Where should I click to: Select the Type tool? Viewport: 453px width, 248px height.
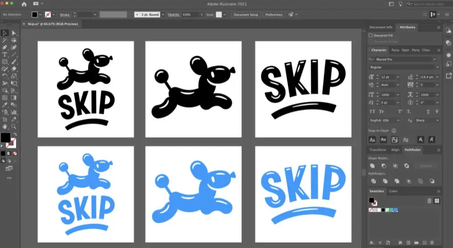pos(4,54)
